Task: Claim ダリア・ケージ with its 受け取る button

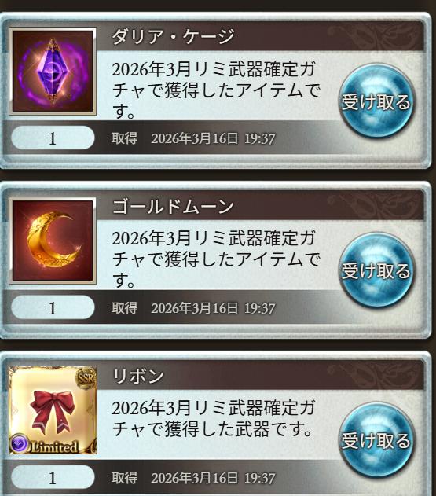Action: (376, 101)
